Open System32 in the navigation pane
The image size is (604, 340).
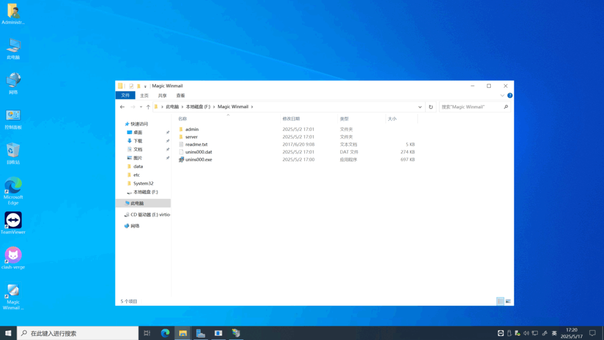(143, 184)
